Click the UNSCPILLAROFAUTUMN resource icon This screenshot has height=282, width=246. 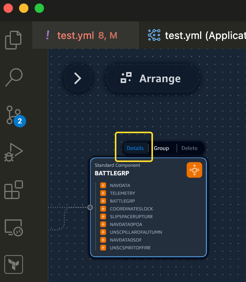point(103,232)
